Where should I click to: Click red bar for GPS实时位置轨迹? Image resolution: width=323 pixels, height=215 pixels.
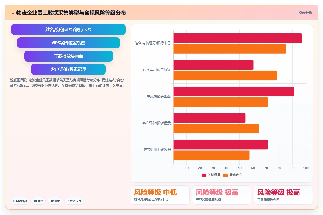pyautogui.click(x=213, y=65)
